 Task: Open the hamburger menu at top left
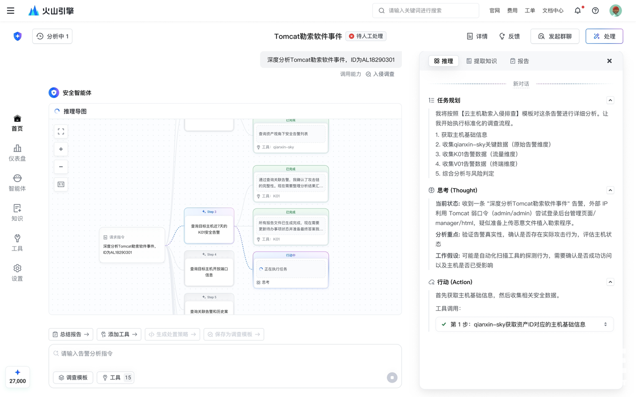(10, 10)
